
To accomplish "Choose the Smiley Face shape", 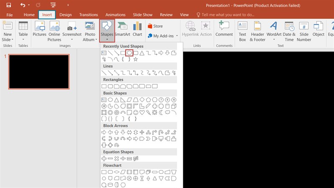I will (x=135, y=112).
